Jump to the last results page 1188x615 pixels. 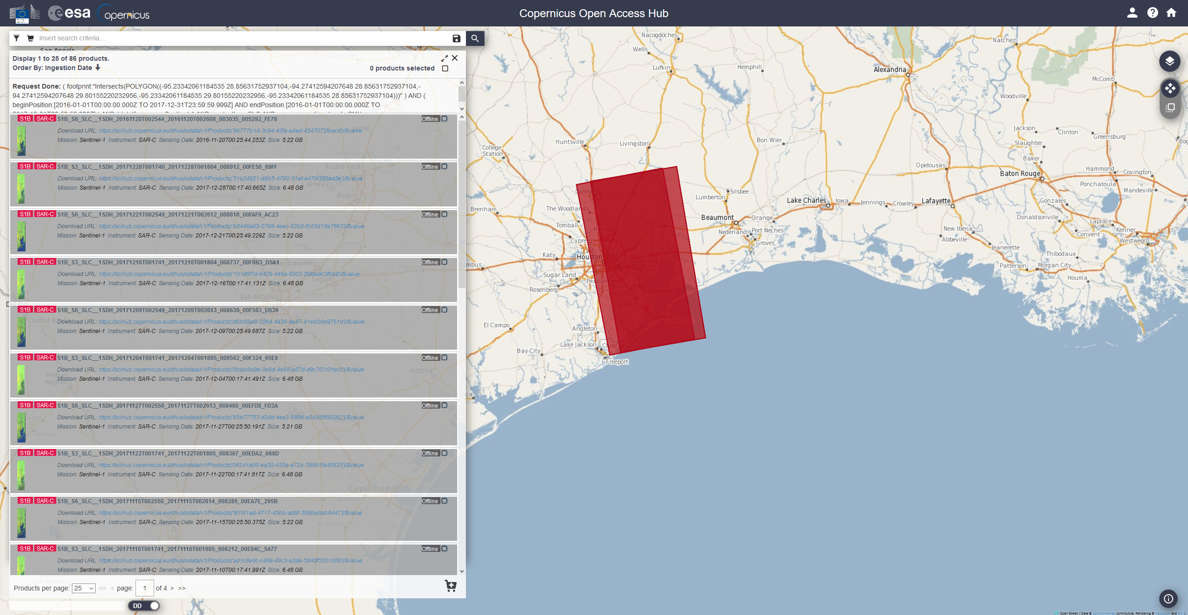tap(182, 588)
